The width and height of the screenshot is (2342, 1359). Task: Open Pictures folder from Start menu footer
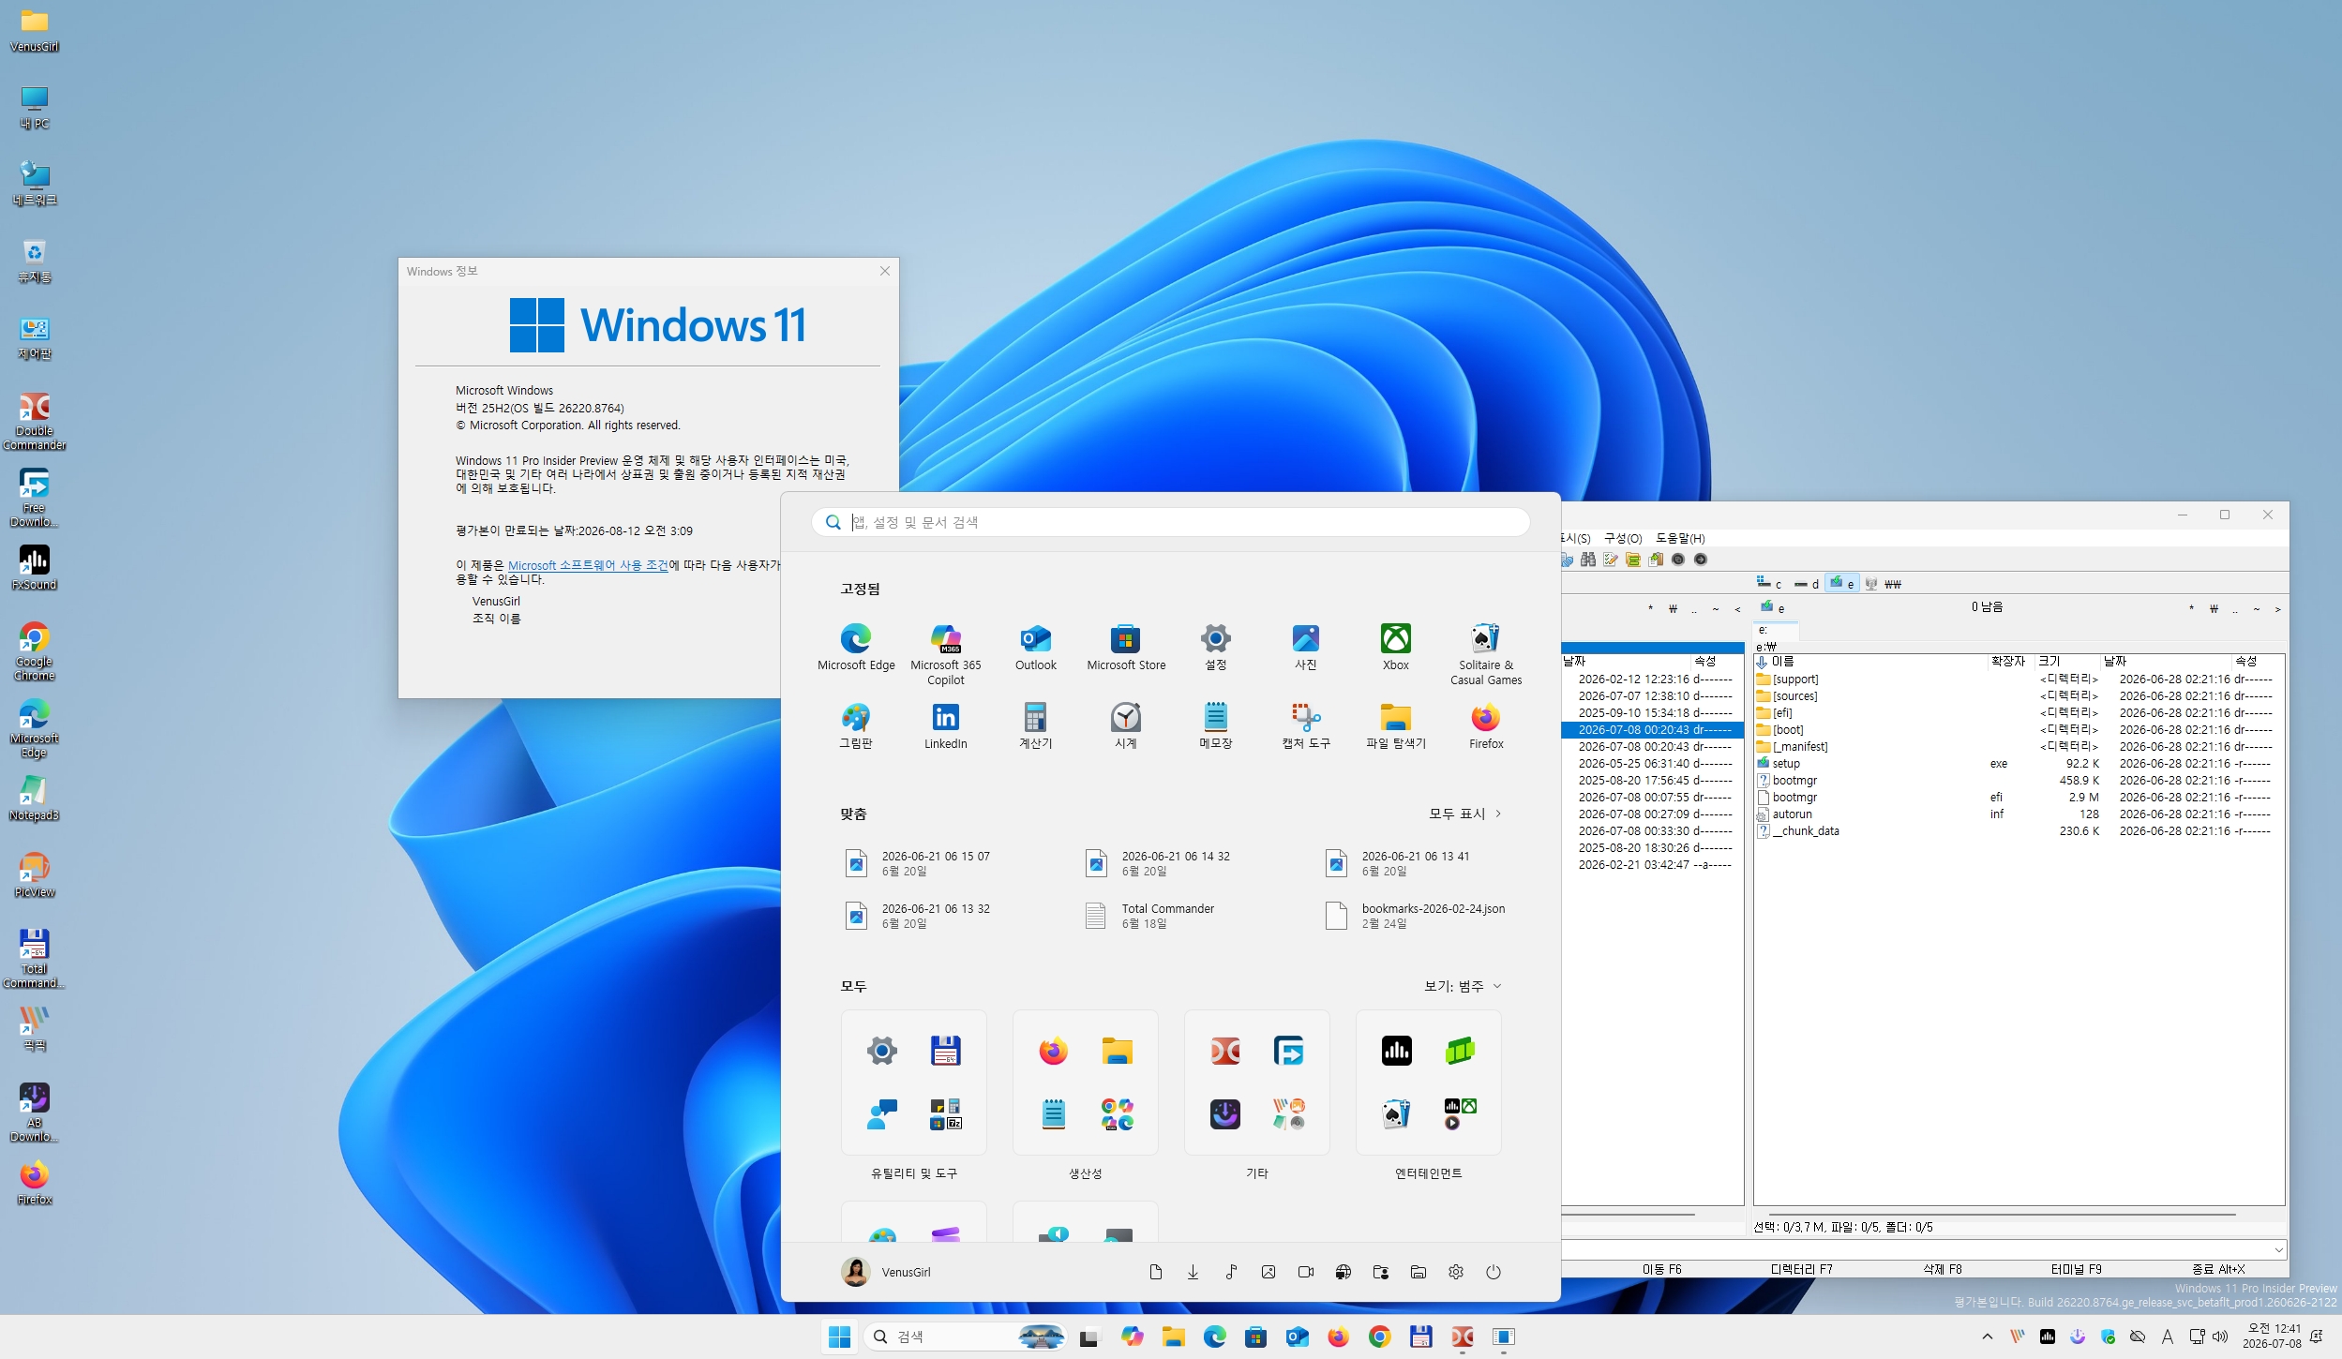pyautogui.click(x=1269, y=1272)
